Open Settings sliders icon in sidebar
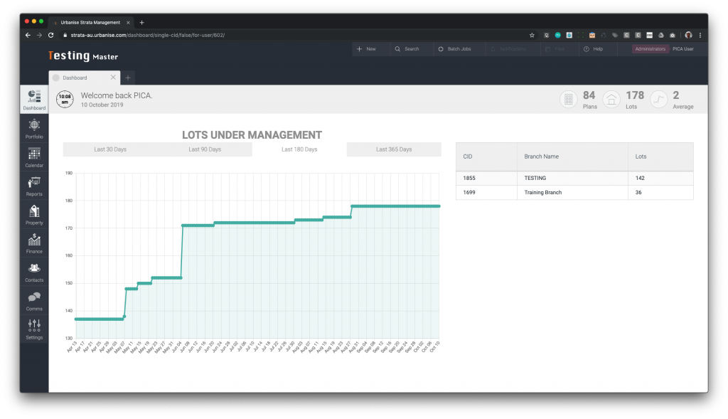Viewport: 728px width, 419px height. 34,327
